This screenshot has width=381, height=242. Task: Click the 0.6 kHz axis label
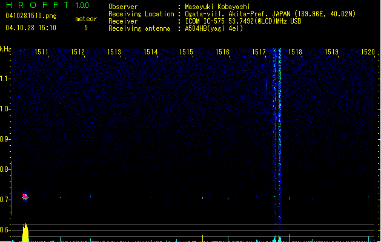click(5, 230)
